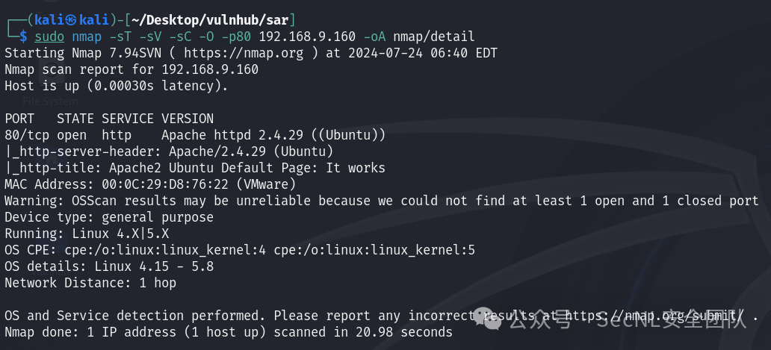This screenshot has width=771, height=350.
Task: Click the Running: Linux 4.X|5.X line
Action: click(87, 234)
